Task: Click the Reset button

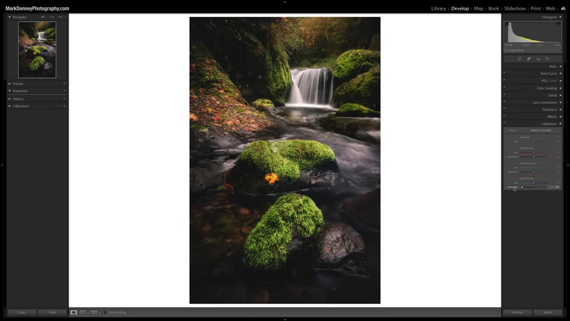Action: [548, 312]
